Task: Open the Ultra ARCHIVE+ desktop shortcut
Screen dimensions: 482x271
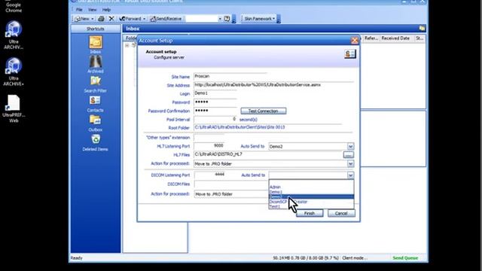Action: pos(14,72)
